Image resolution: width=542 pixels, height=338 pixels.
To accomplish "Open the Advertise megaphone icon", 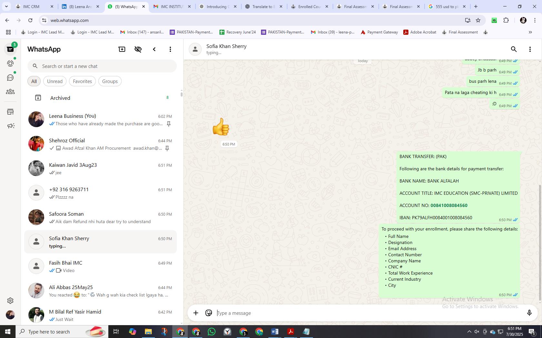I will point(10,126).
